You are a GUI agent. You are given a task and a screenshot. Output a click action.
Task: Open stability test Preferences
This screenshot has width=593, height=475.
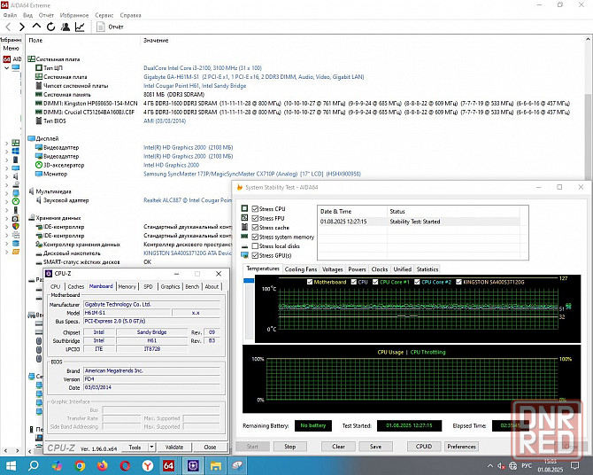461,447
